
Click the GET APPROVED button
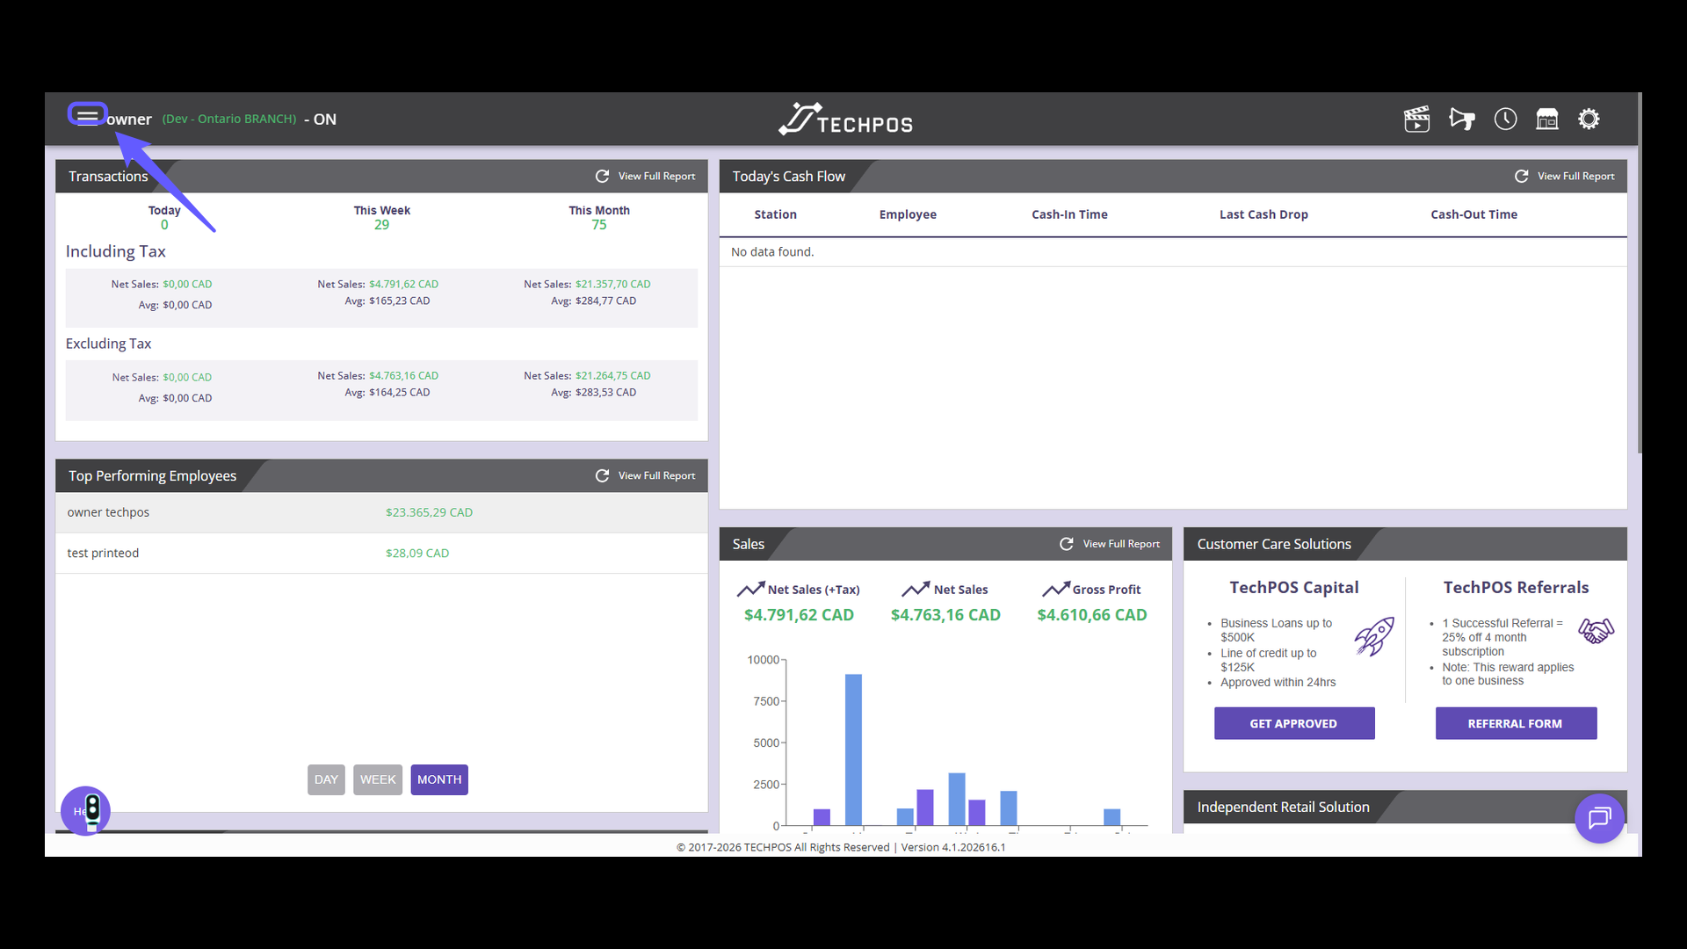[1293, 723]
